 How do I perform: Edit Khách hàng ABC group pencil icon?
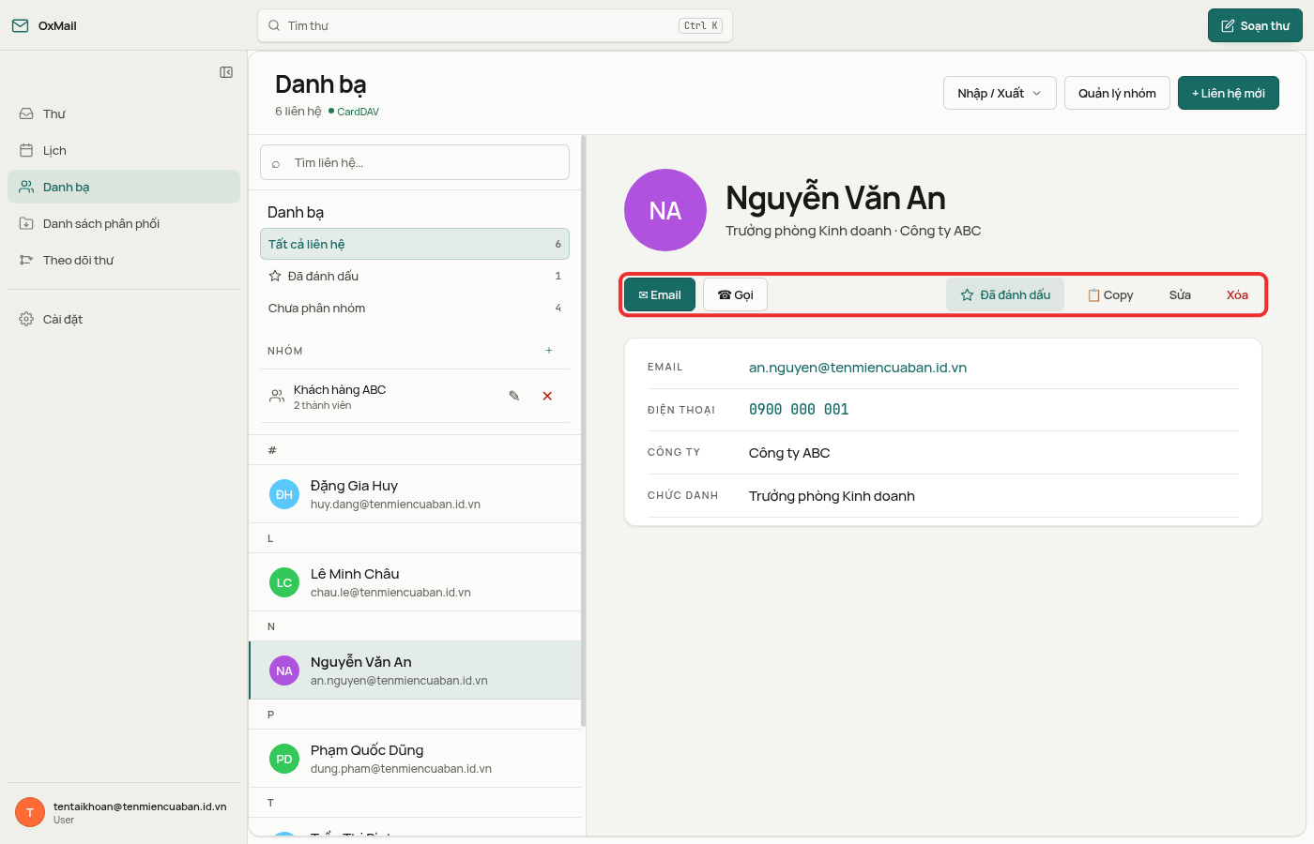(x=514, y=396)
